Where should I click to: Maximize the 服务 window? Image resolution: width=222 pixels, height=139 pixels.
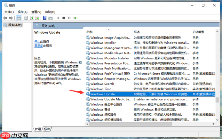pos(203,5)
